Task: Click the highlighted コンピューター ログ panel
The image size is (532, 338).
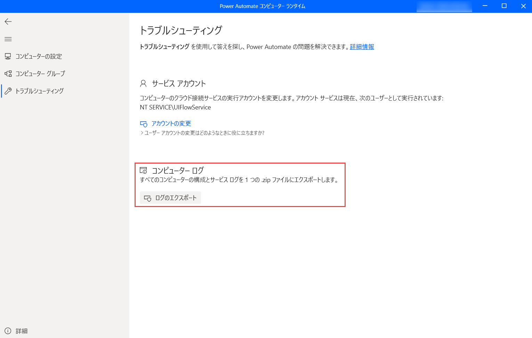Action: (x=240, y=184)
